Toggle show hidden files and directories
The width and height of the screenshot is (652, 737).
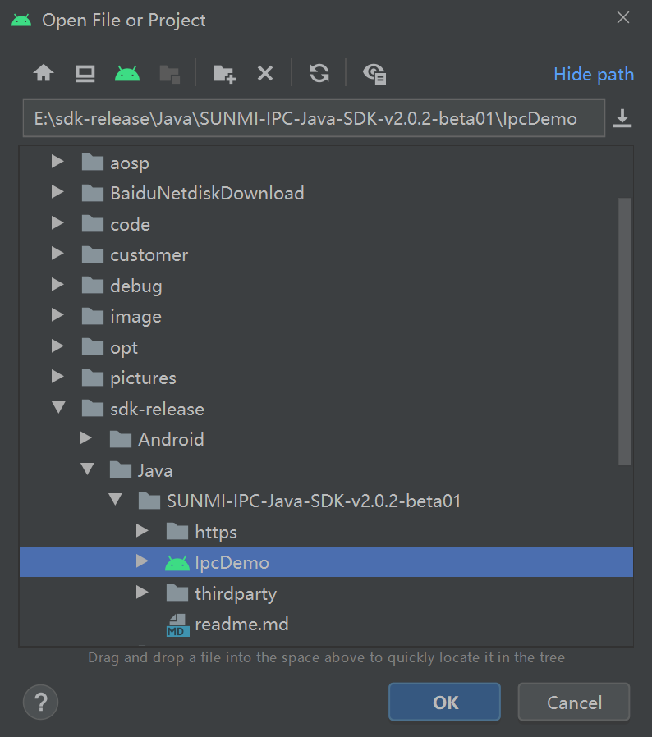374,74
